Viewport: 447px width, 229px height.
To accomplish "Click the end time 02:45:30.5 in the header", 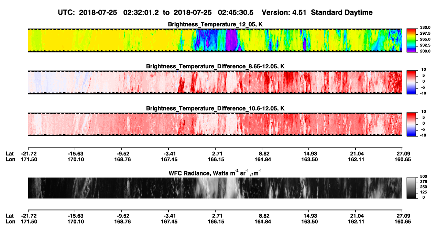I will [236, 13].
